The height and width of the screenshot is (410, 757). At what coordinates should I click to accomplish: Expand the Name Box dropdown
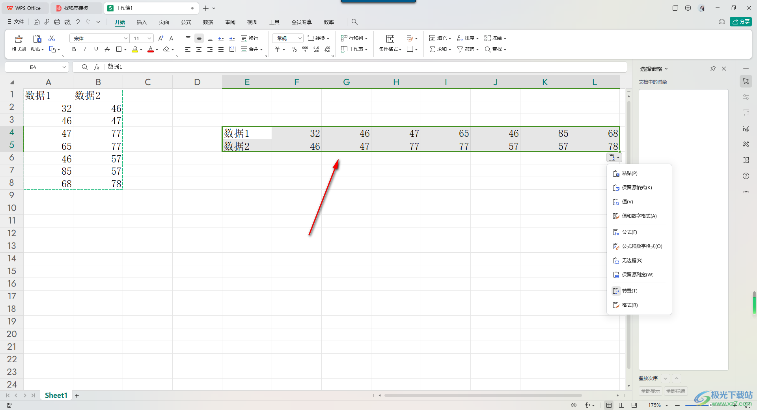click(64, 67)
